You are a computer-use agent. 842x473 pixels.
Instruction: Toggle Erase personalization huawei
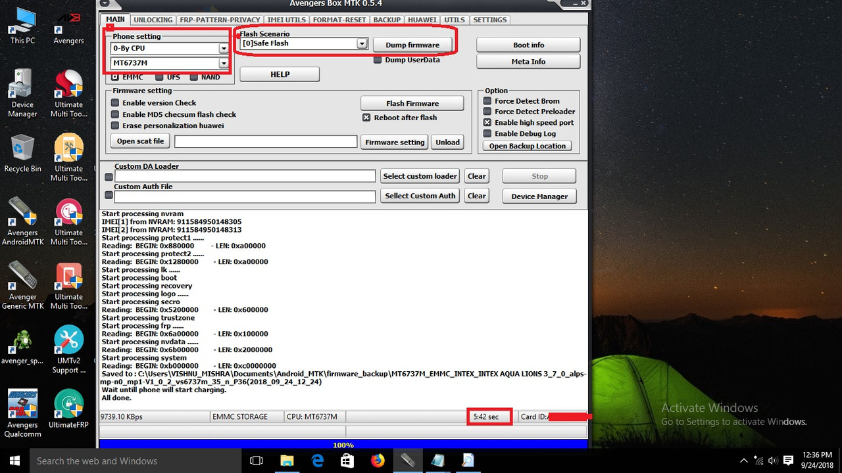point(115,125)
